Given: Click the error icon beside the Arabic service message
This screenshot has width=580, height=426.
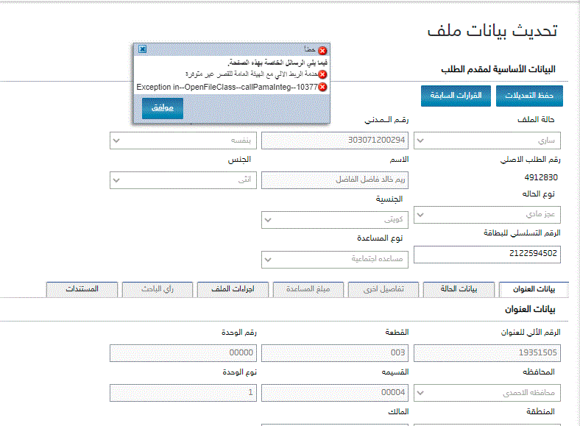Looking at the screenshot, I should coord(322,75).
